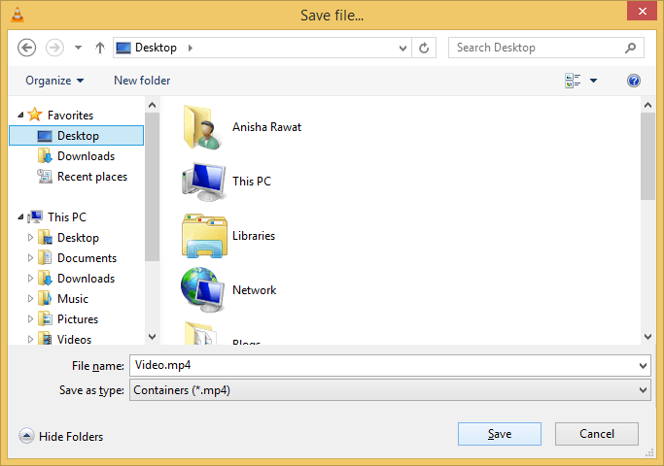Click the Save button
Viewport: 664px width, 466px height.
(x=500, y=434)
